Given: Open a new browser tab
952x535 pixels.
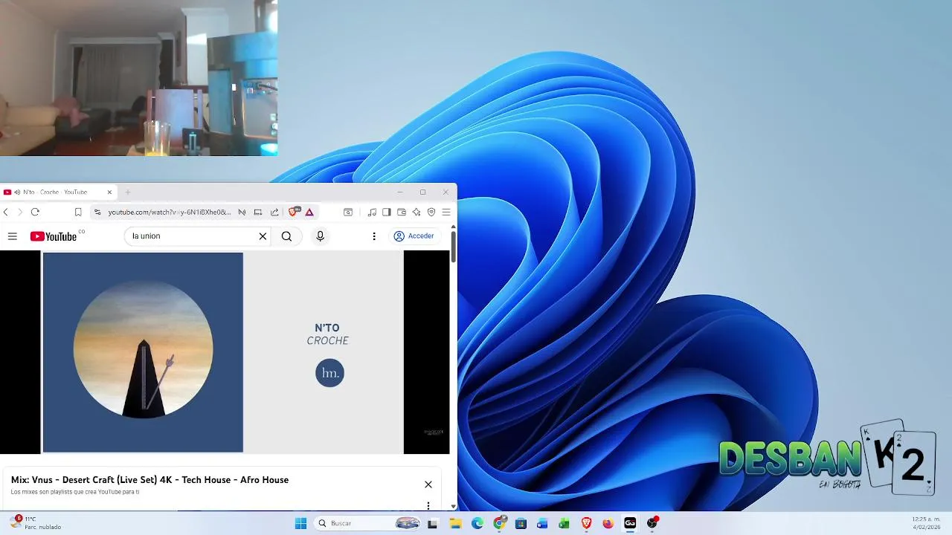Looking at the screenshot, I should (x=127, y=192).
